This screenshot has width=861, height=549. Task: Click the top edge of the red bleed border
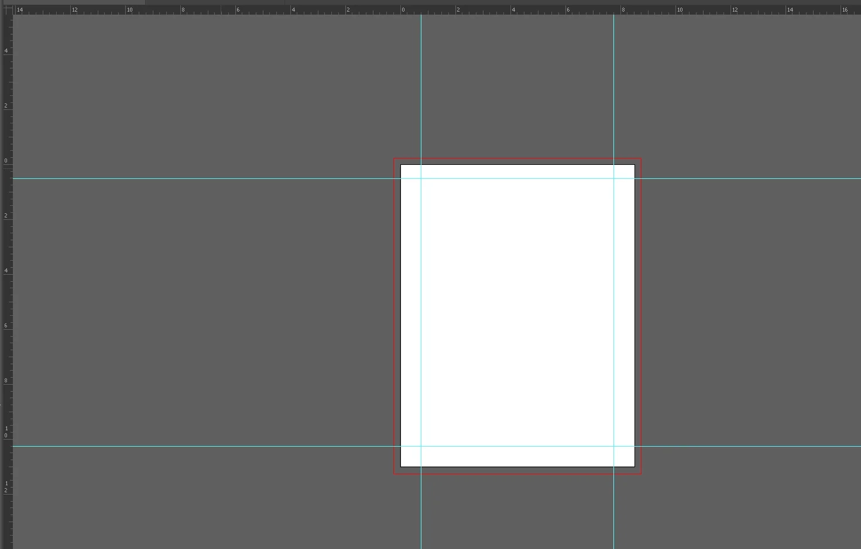pyautogui.click(x=517, y=158)
